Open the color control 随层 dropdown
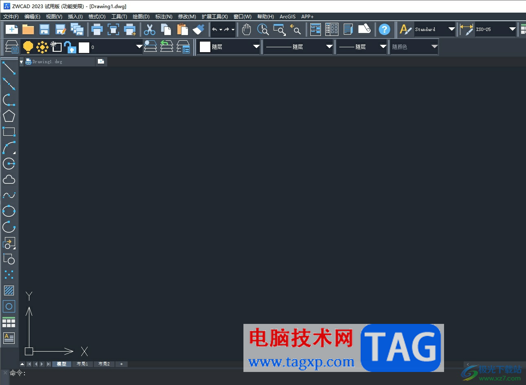This screenshot has height=385, width=526. click(x=256, y=47)
